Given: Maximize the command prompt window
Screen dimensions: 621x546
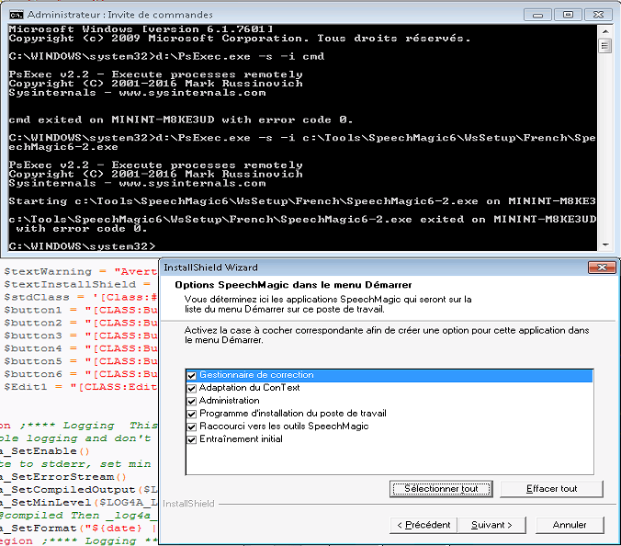Looking at the screenshot, I should tap(568, 15).
